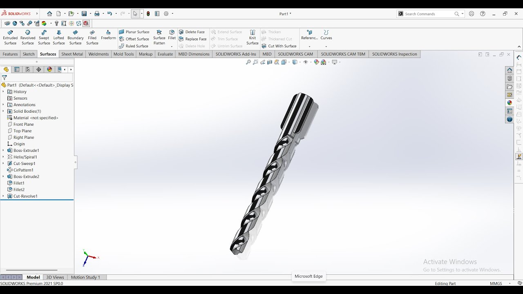Screen dimensions: 523x294
Task: Switch to the 3D Views tab
Action: (55, 277)
